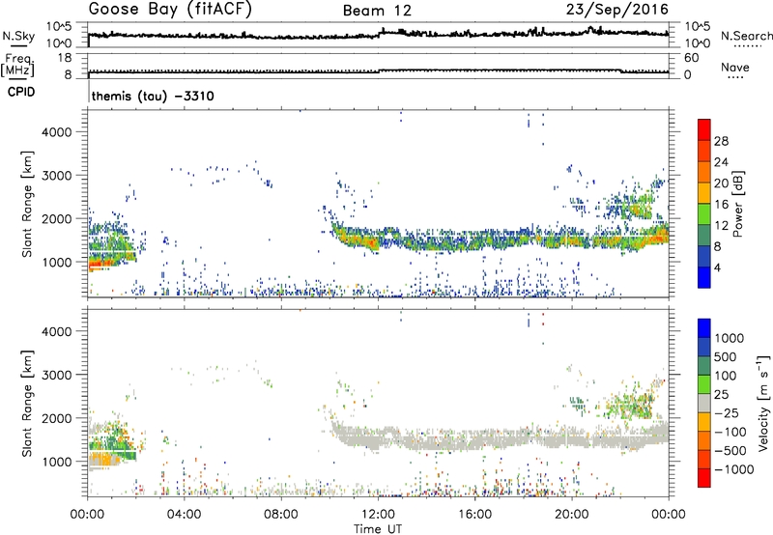Click the '04:00' time tick label

(x=184, y=515)
